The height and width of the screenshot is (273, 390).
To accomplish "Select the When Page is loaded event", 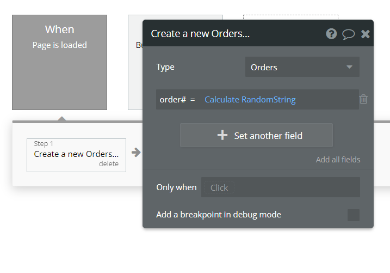I will click(x=59, y=62).
